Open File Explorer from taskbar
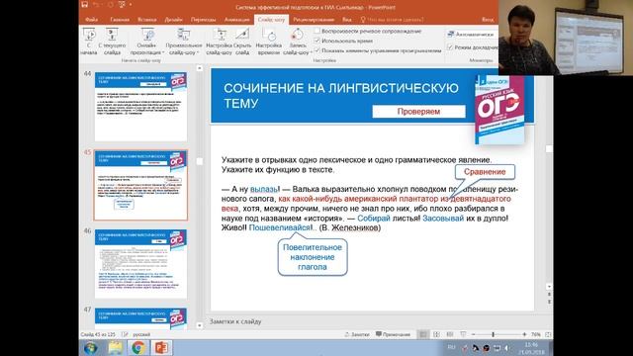The width and height of the screenshot is (633, 356). (x=115, y=348)
